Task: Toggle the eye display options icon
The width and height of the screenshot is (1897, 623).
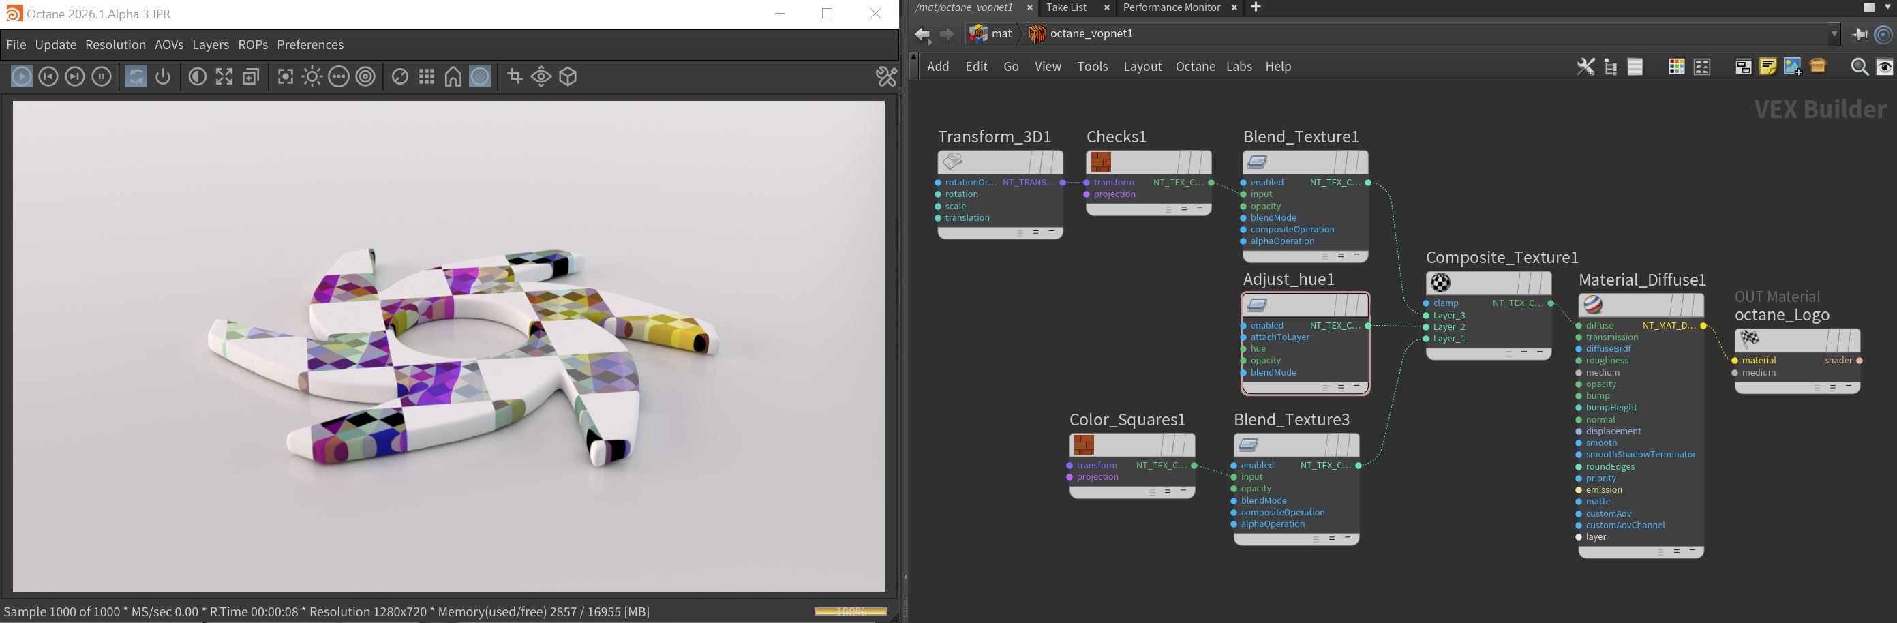Action: click(x=1884, y=67)
